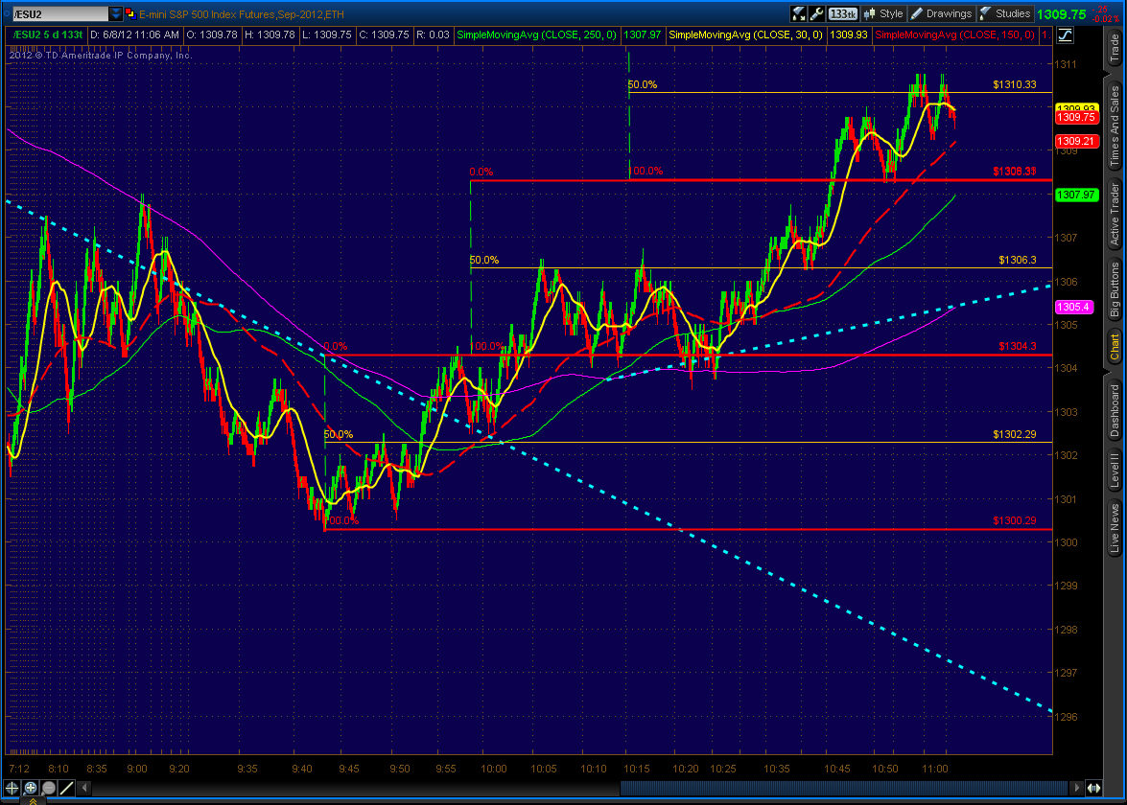This screenshot has height=805, width=1127.
Task: Click the $1302.29 Fibonacci level label
Action: (x=1014, y=434)
